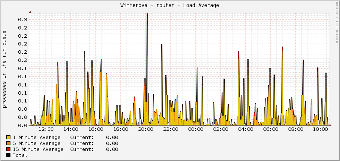Click the '5 Minute Average' legend label

37,143
